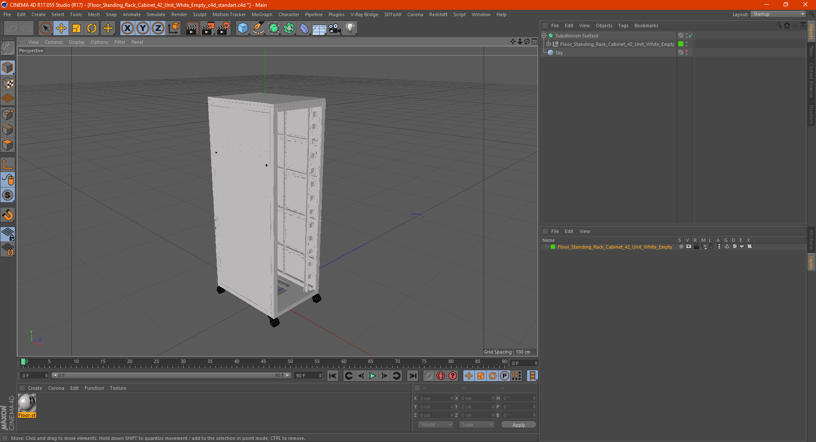Toggle the Z axis lock
Image resolution: width=816 pixels, height=442 pixels.
pyautogui.click(x=158, y=28)
